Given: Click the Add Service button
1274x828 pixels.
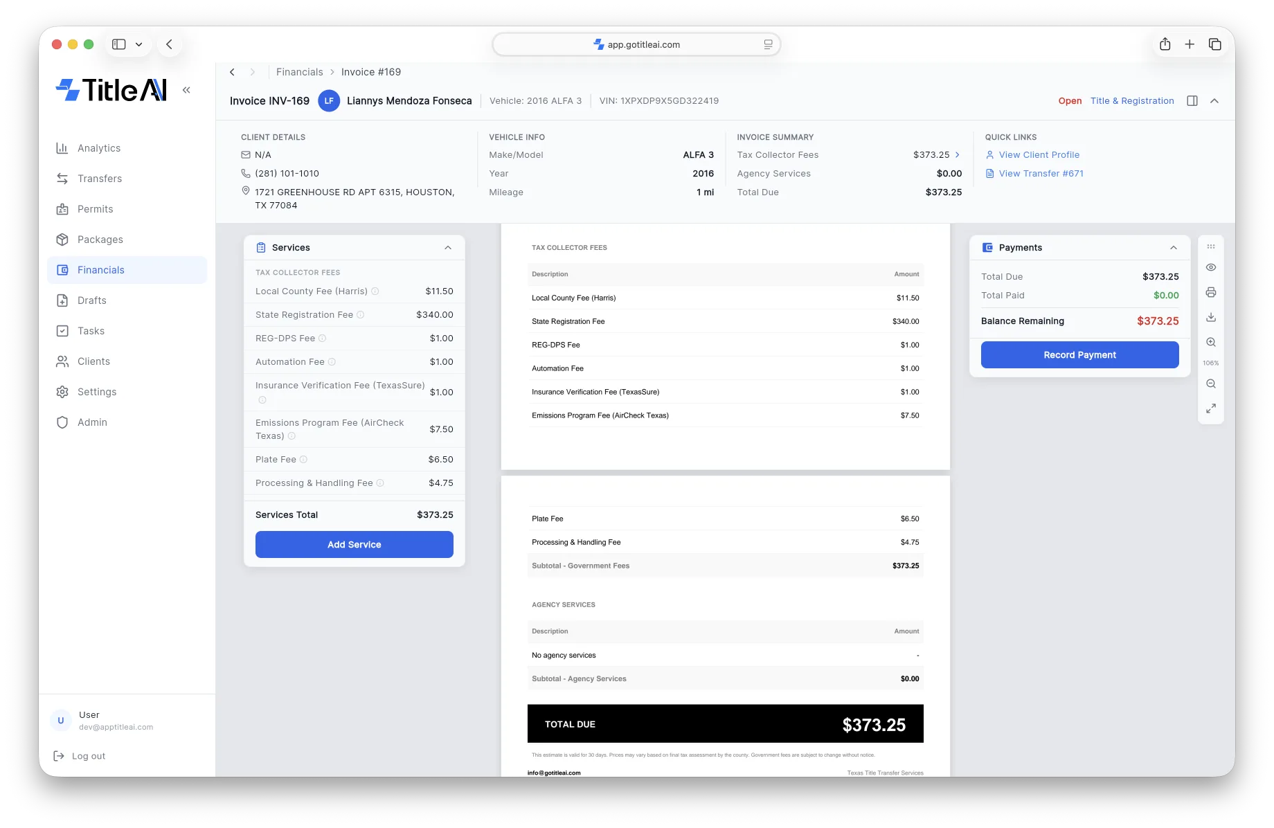Looking at the screenshot, I should (x=355, y=545).
